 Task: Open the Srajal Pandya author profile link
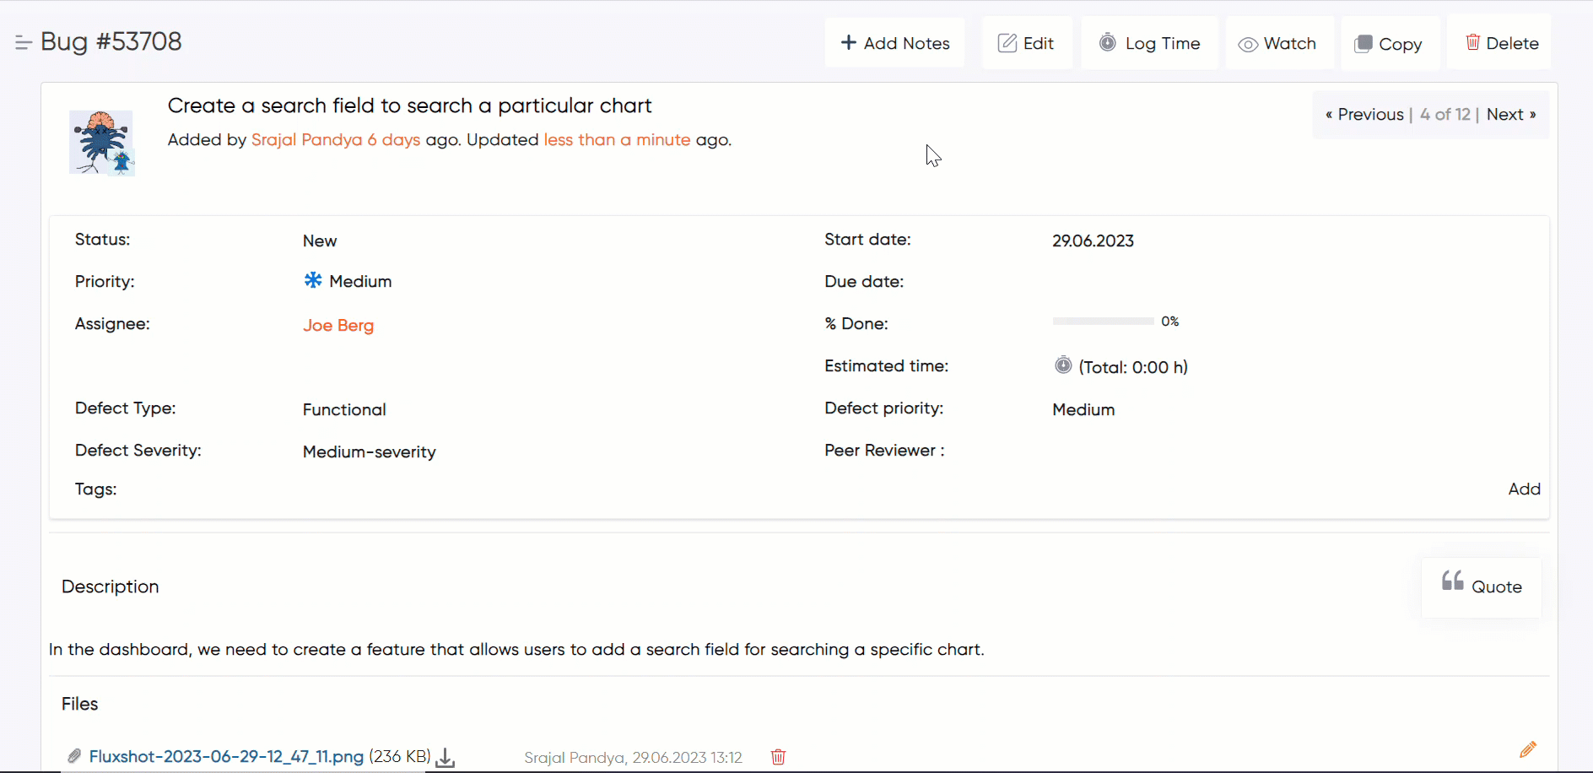click(306, 140)
